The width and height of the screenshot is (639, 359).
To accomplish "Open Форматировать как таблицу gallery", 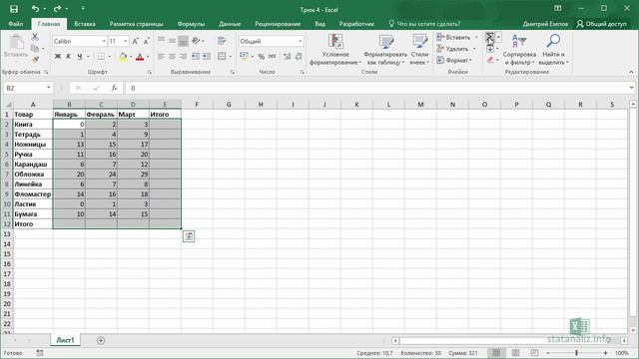I will (x=385, y=49).
